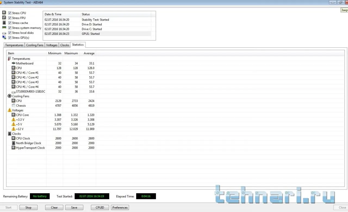348x212 pixels.
Task: Show the Clocks tab
Action: [64, 45]
